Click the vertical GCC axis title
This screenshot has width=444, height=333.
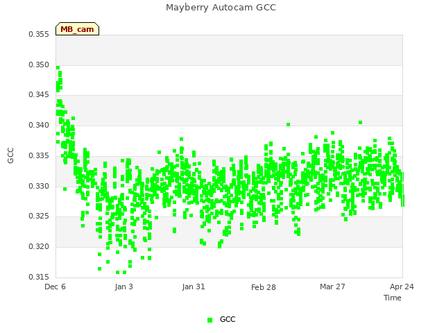(x=10, y=155)
